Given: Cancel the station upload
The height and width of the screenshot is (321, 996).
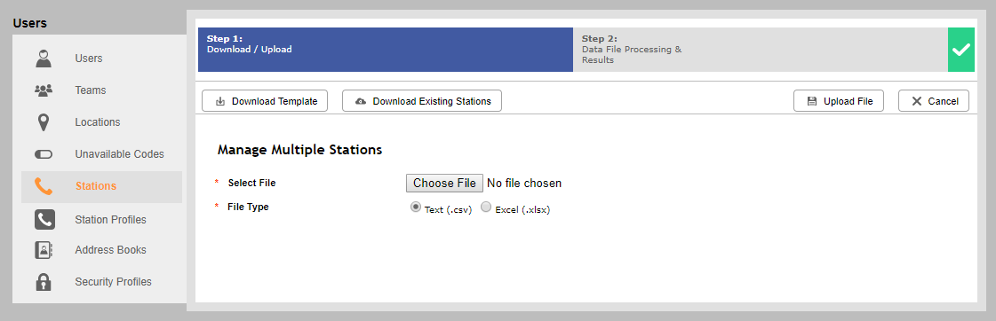Looking at the screenshot, I should (934, 101).
